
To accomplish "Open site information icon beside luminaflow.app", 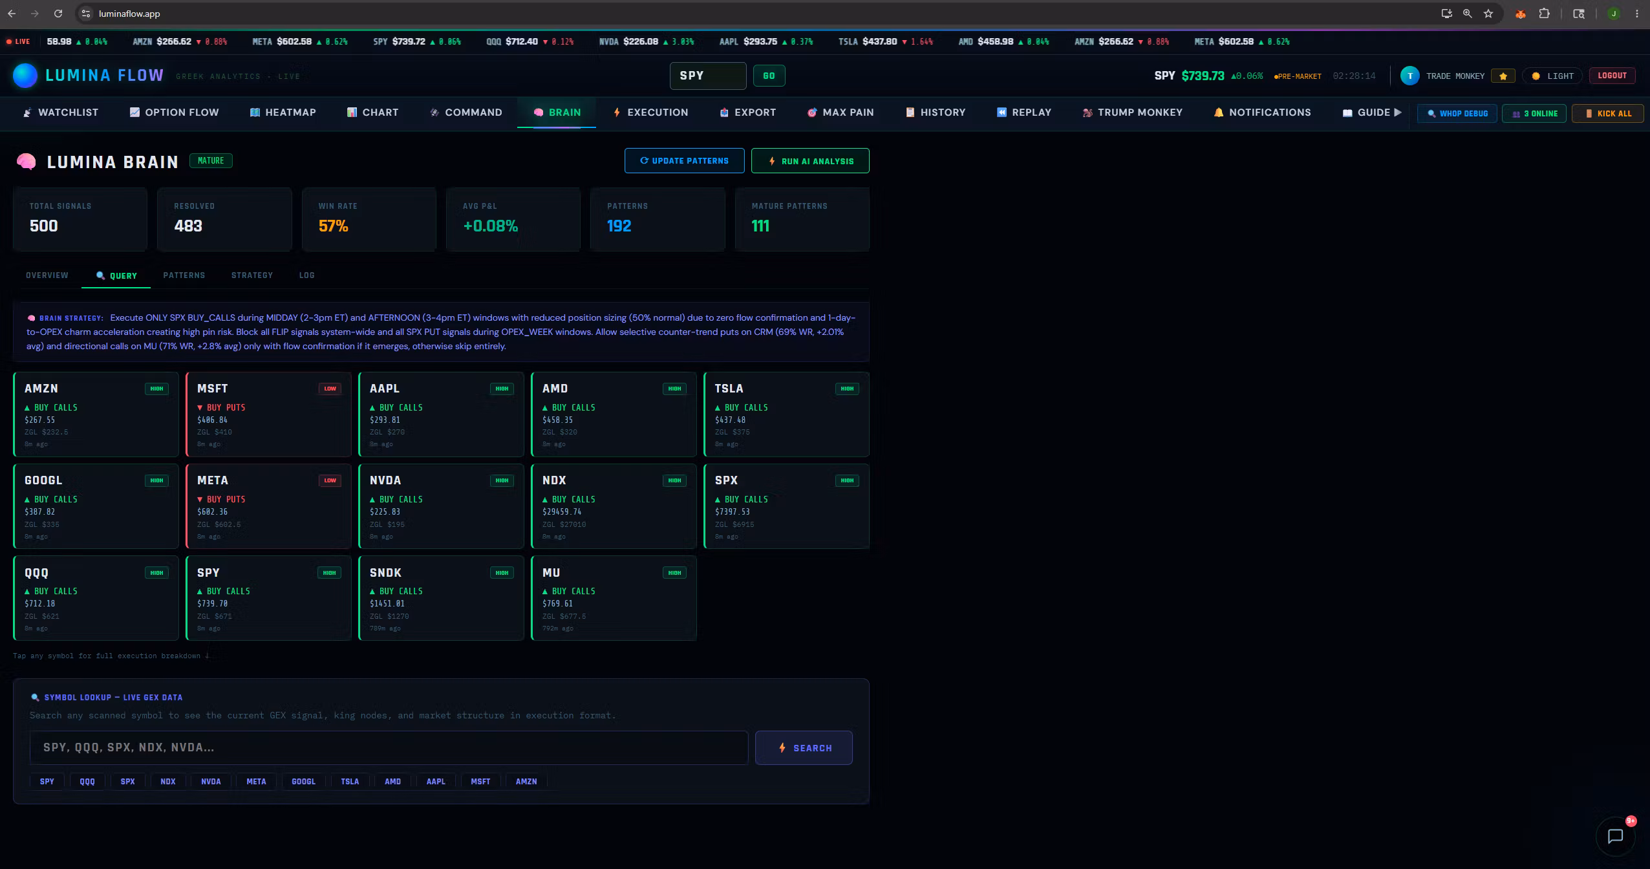I will (86, 14).
